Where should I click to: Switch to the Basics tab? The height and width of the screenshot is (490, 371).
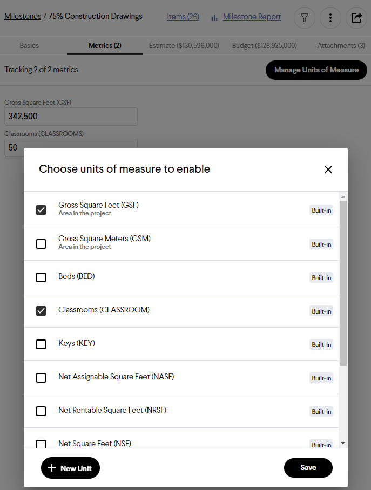(29, 46)
